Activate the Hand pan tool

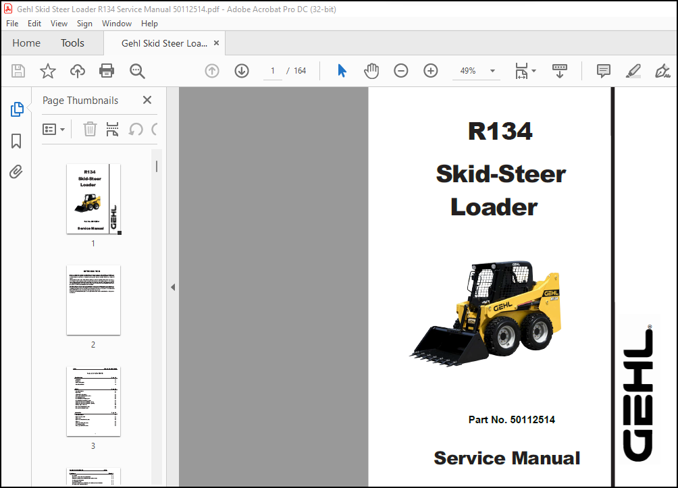point(371,71)
